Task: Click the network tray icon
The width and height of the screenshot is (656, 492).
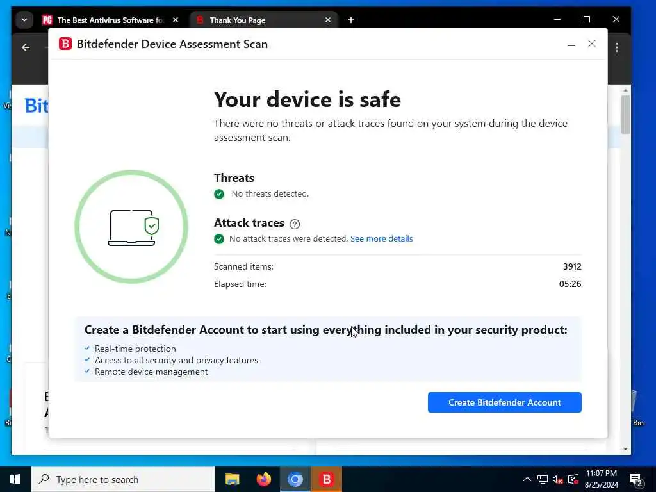Action: (x=543, y=479)
